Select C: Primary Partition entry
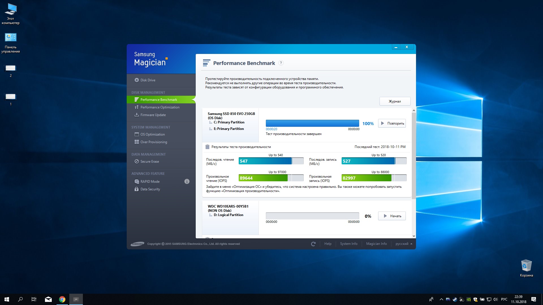The height and width of the screenshot is (305, 543). [x=229, y=122]
